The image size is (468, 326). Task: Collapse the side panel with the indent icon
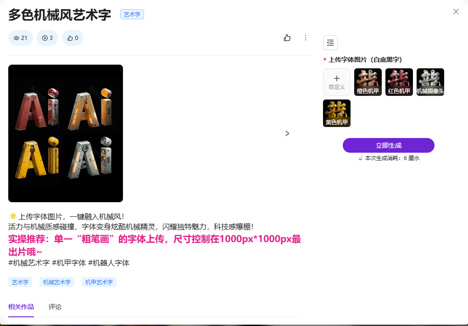[330, 43]
